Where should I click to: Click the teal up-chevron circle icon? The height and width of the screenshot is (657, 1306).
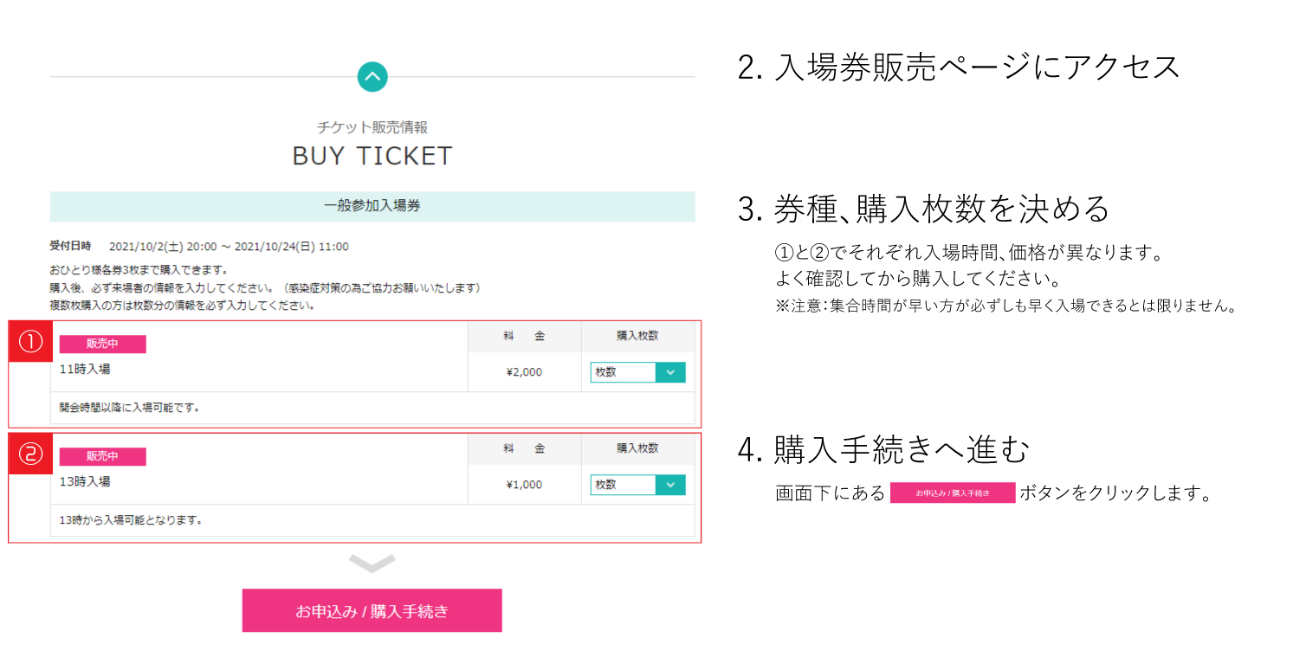pyautogui.click(x=372, y=77)
